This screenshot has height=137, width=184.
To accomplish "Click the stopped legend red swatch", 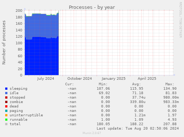I will pos(6,97).
